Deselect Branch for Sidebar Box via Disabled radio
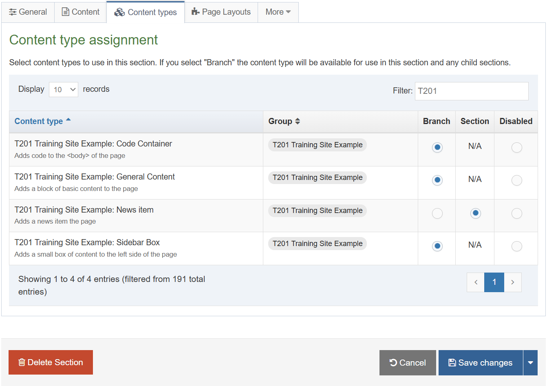This screenshot has width=547, height=386. coord(516,246)
